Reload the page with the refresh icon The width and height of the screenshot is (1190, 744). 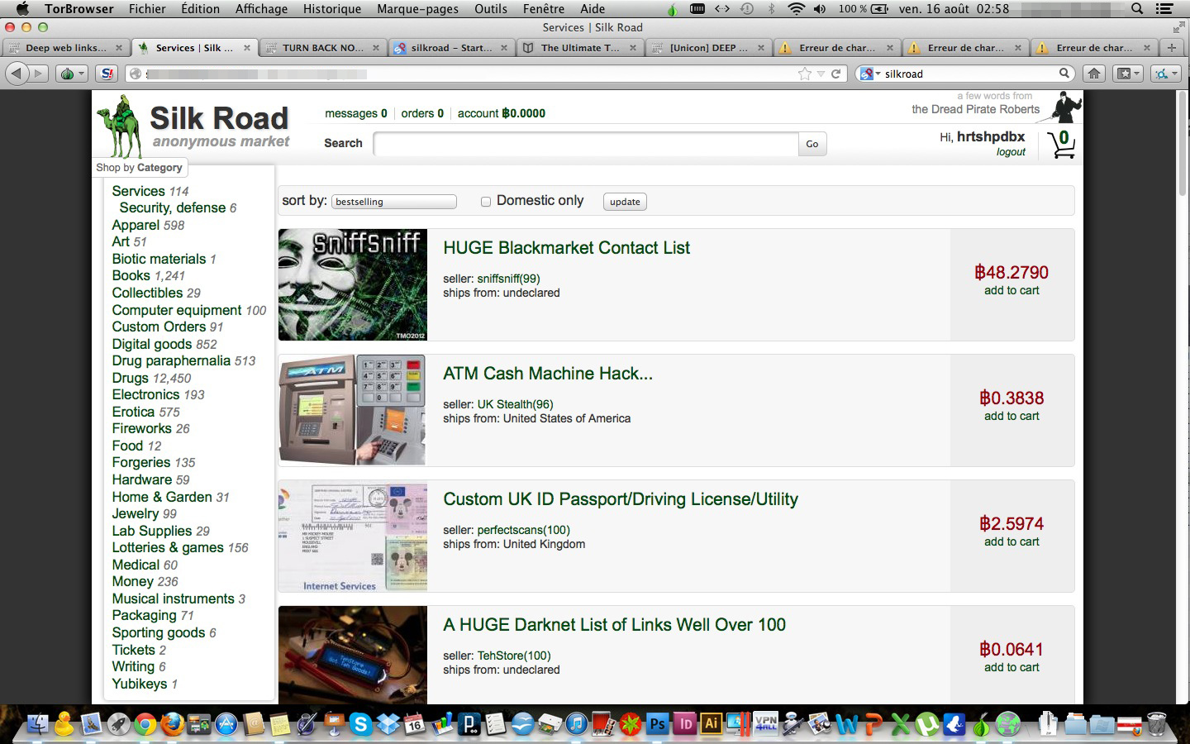(x=835, y=74)
